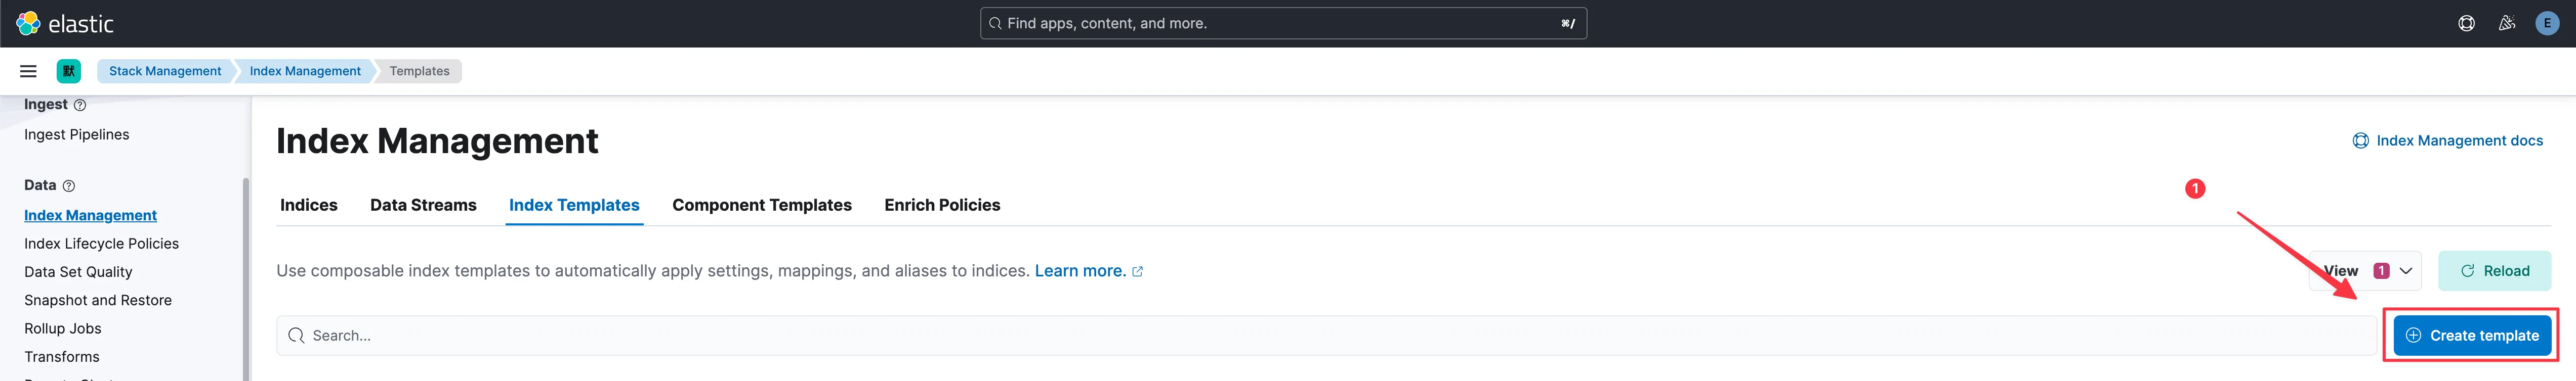Click the Data section help icon
This screenshot has height=381, width=2576.
pyautogui.click(x=69, y=185)
